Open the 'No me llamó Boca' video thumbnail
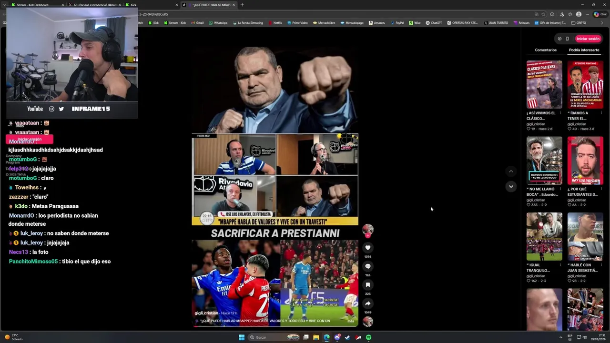Viewport: 610px width, 343px height. coord(544,161)
